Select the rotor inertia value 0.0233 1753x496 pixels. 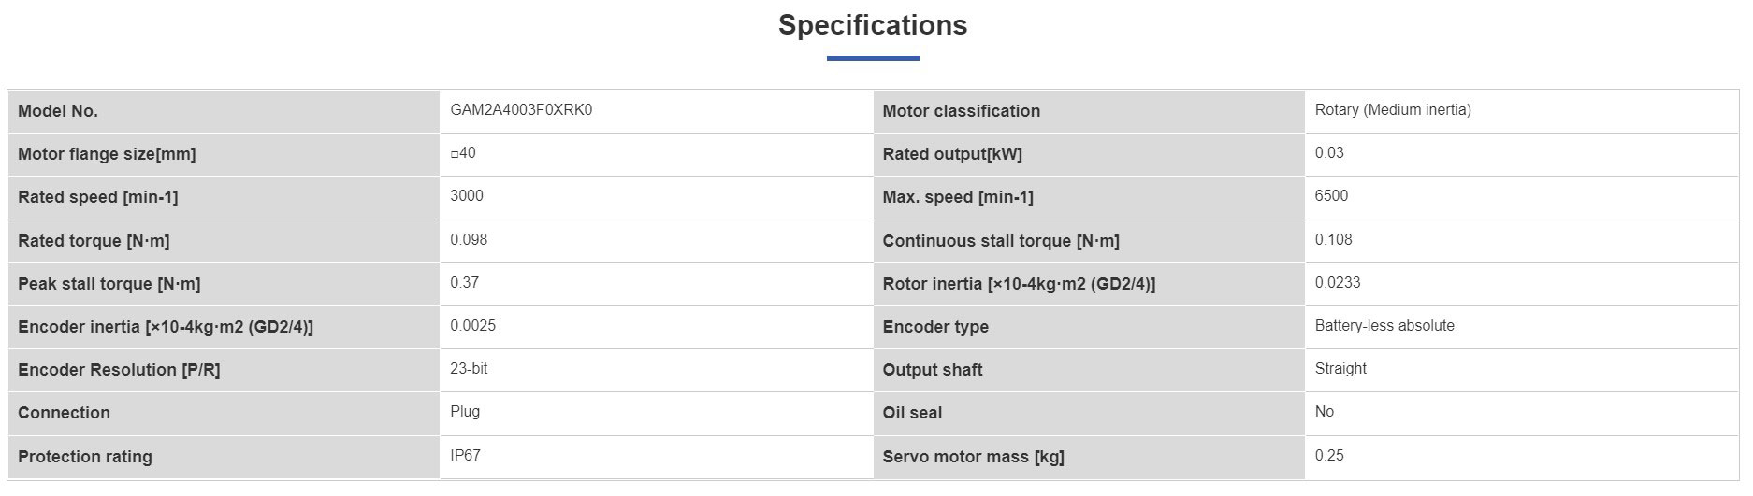1338,282
